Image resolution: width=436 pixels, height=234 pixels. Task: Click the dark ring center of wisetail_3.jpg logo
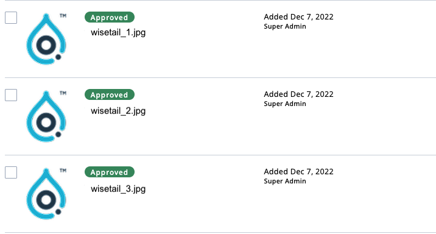[x=46, y=200]
